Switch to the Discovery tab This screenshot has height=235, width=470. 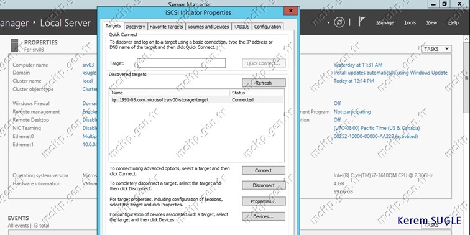tap(136, 27)
